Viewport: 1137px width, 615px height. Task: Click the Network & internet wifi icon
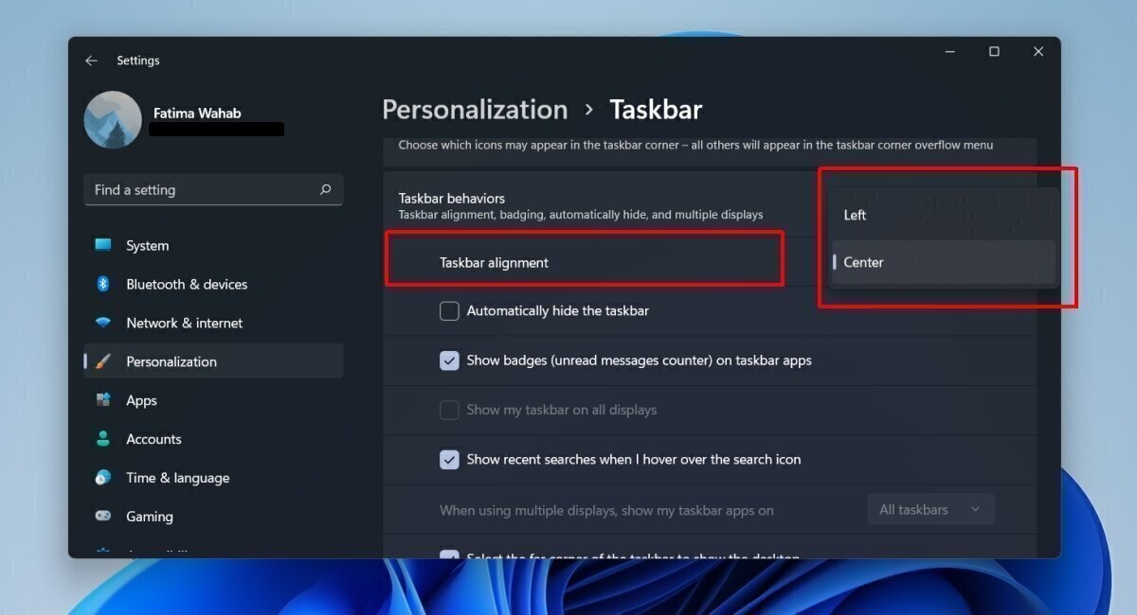[x=103, y=323]
